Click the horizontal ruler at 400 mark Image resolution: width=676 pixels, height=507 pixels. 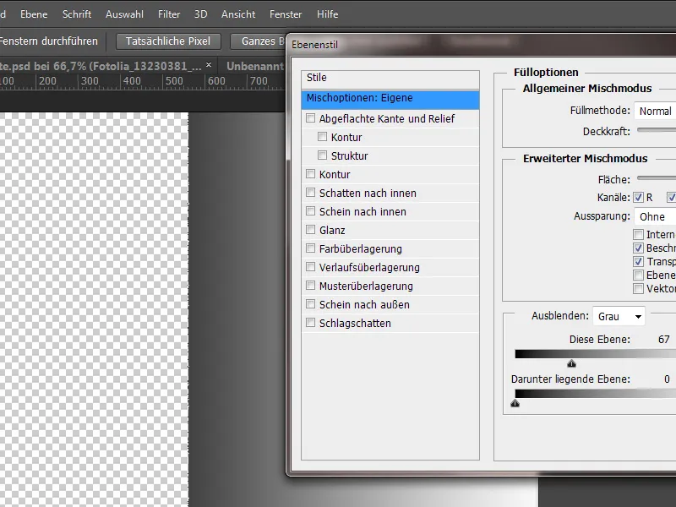pyautogui.click(x=132, y=81)
